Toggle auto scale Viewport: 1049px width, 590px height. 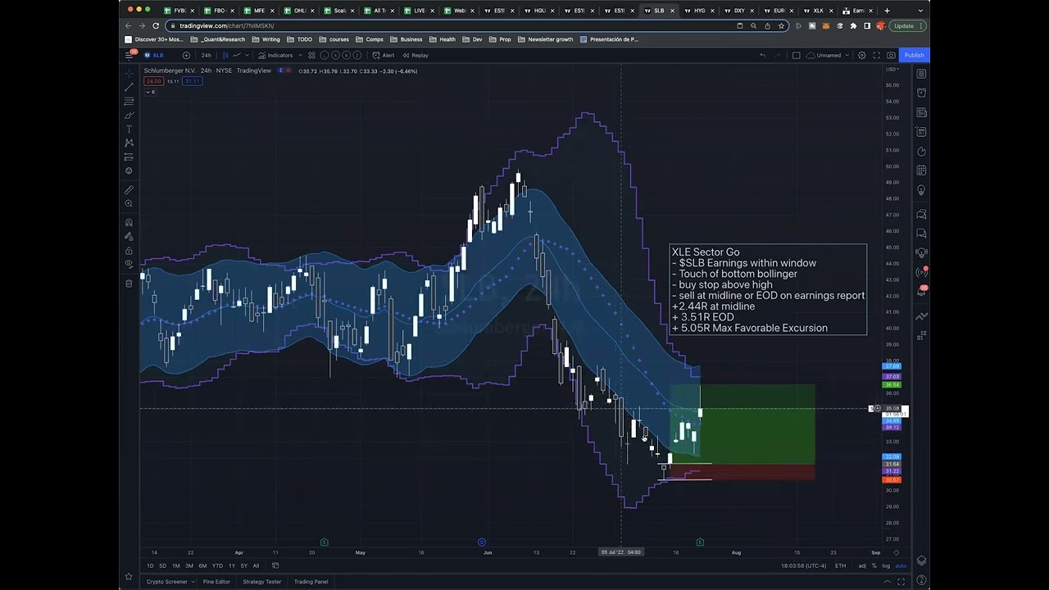pos(901,565)
